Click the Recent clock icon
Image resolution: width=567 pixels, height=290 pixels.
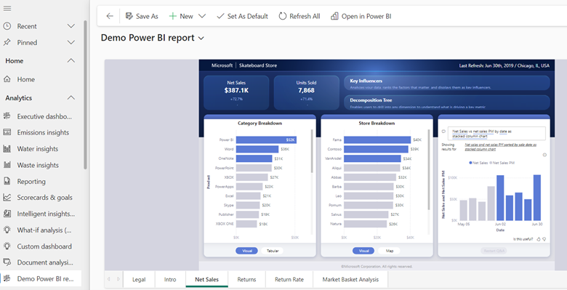click(7, 26)
